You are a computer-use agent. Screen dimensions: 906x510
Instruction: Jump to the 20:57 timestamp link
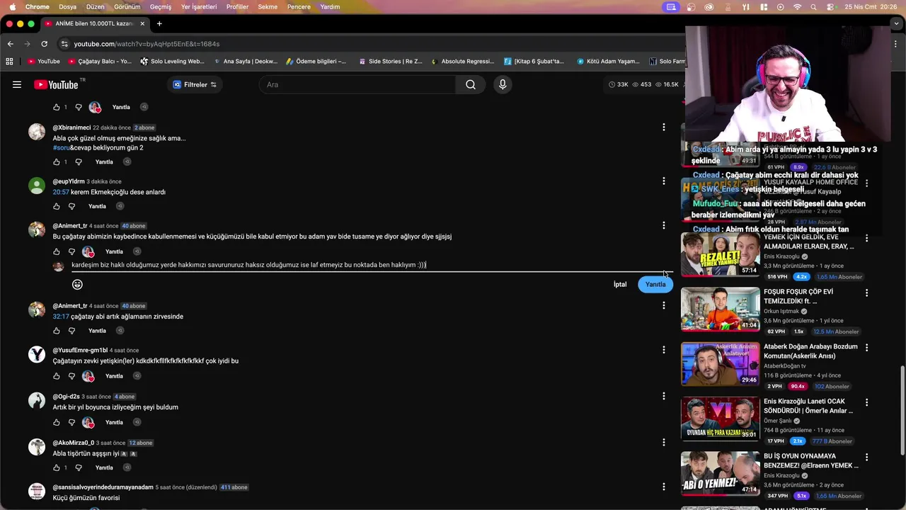point(61,192)
